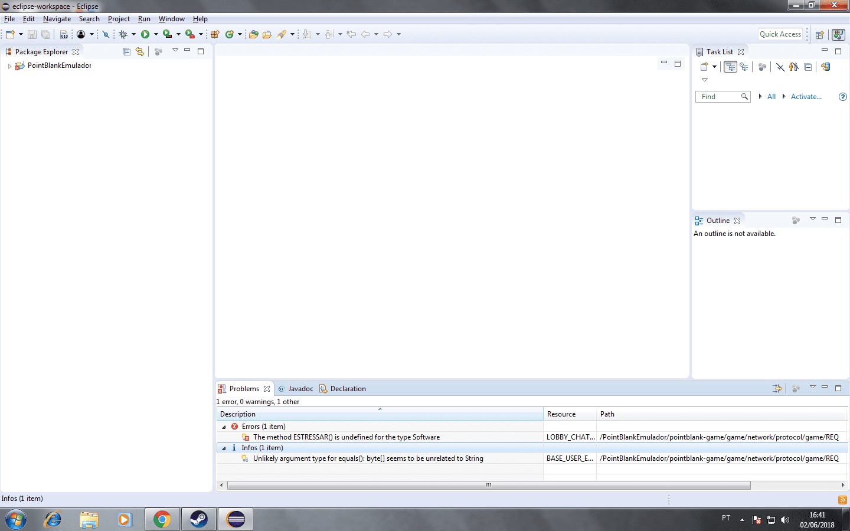850x531 pixels.
Task: Toggle Show Only My Tasks in Task List
Action: pyautogui.click(x=794, y=67)
